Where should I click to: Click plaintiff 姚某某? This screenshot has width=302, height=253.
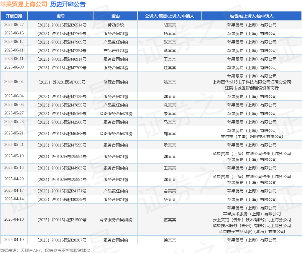pyautogui.click(x=170, y=82)
